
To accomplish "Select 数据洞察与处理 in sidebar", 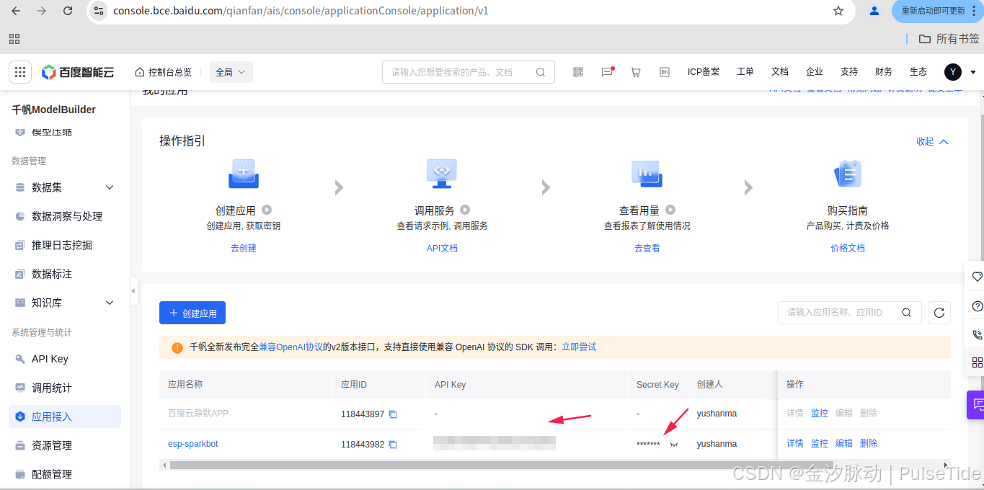I will (x=66, y=216).
